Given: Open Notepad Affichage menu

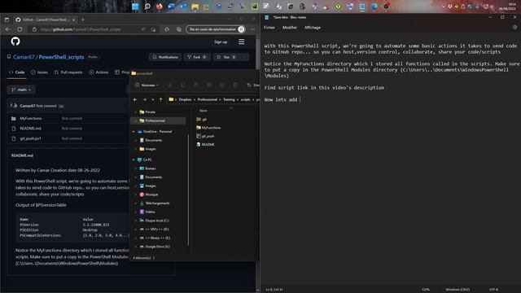Looking at the screenshot, I should pos(313,28).
